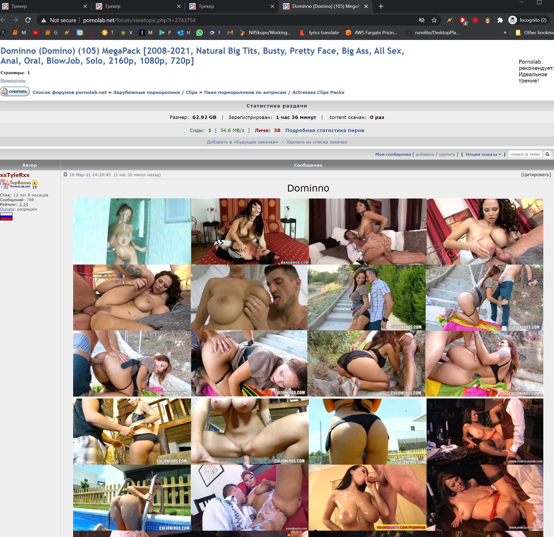Close the first Трекер tab
Screen dimensions: 554x537
pos(85,6)
